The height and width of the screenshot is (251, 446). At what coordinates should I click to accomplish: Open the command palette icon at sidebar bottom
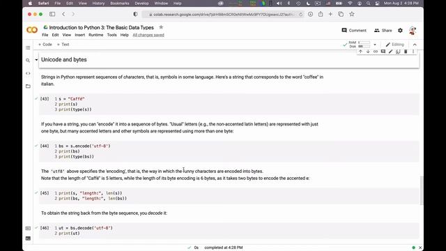pos(28,228)
